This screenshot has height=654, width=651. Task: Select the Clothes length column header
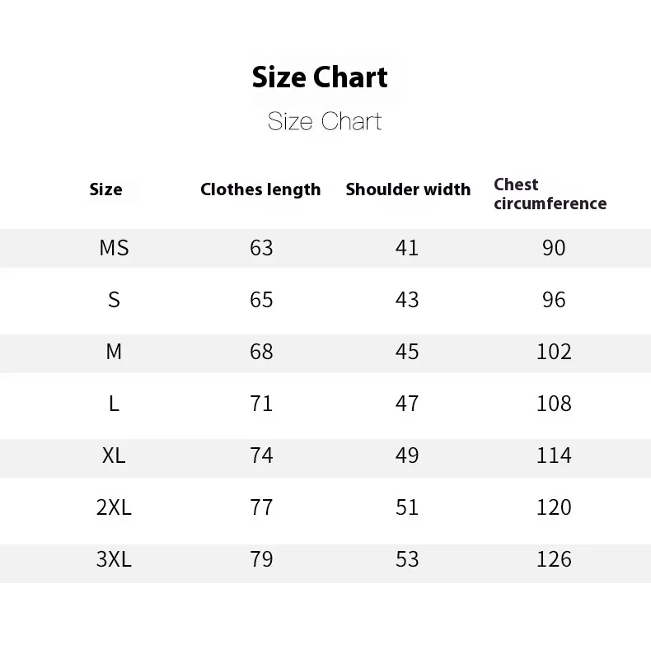[260, 189]
